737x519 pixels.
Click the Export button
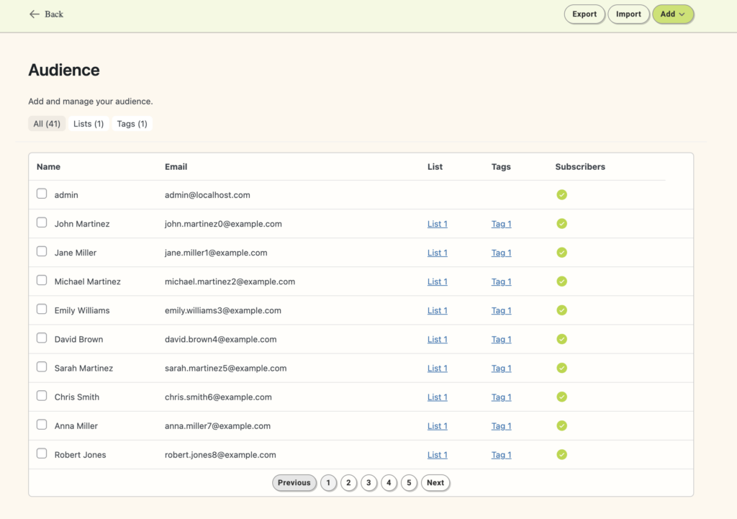pos(584,14)
